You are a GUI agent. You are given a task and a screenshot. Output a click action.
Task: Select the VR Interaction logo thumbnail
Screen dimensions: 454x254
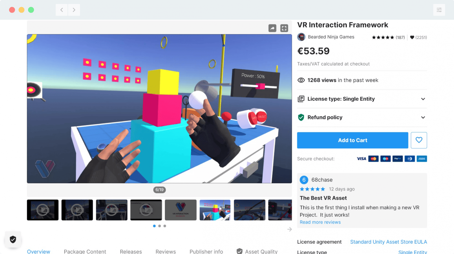point(181,210)
